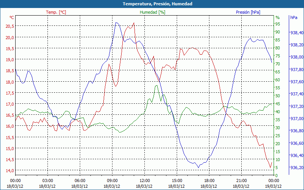Click the '15' humidity axis value
This screenshot has width=304, height=190.
[278, 152]
